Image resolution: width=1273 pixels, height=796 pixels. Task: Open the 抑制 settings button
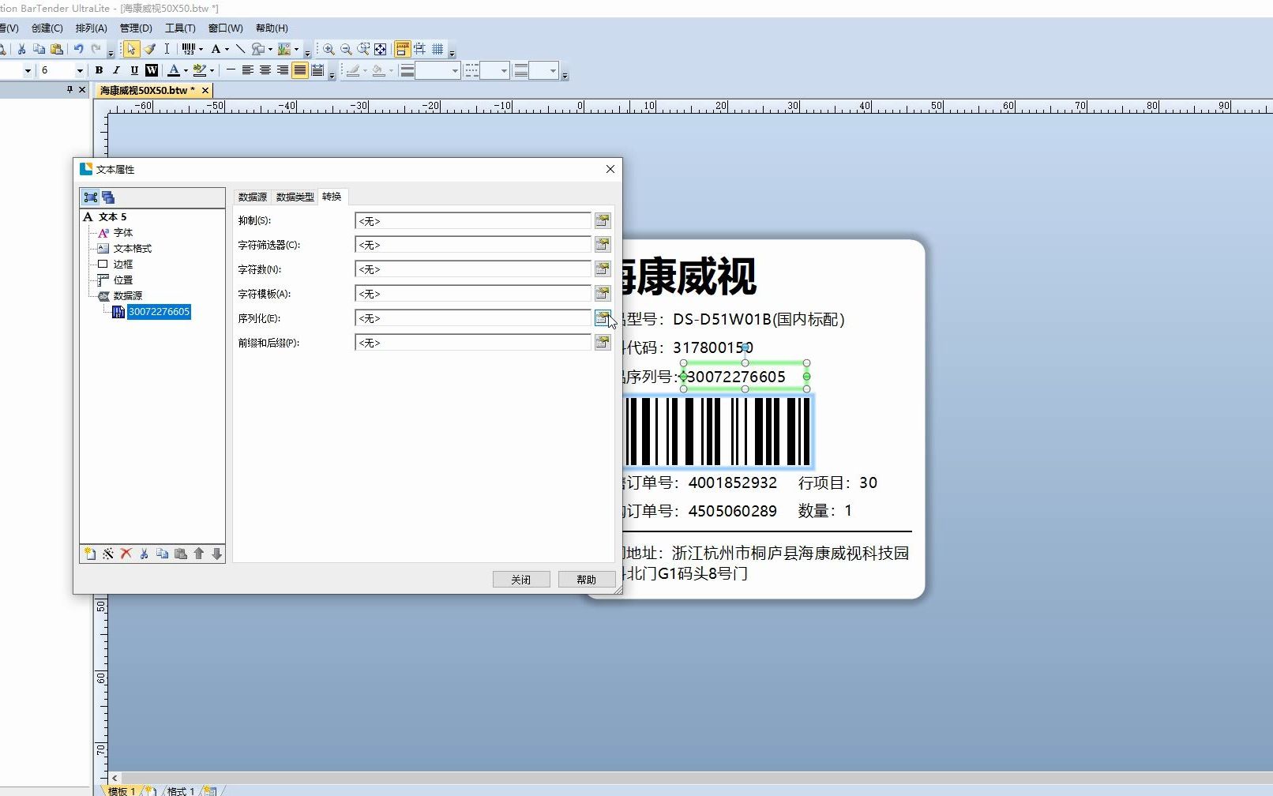coord(603,220)
